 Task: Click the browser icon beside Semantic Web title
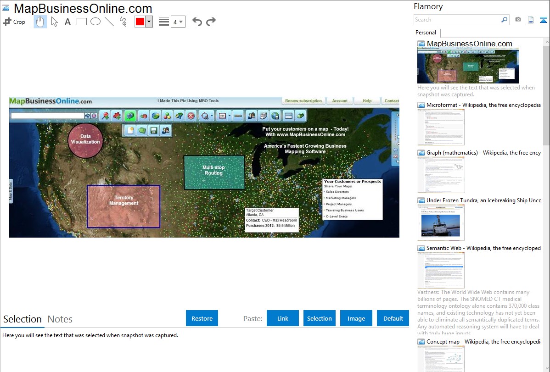click(x=421, y=248)
